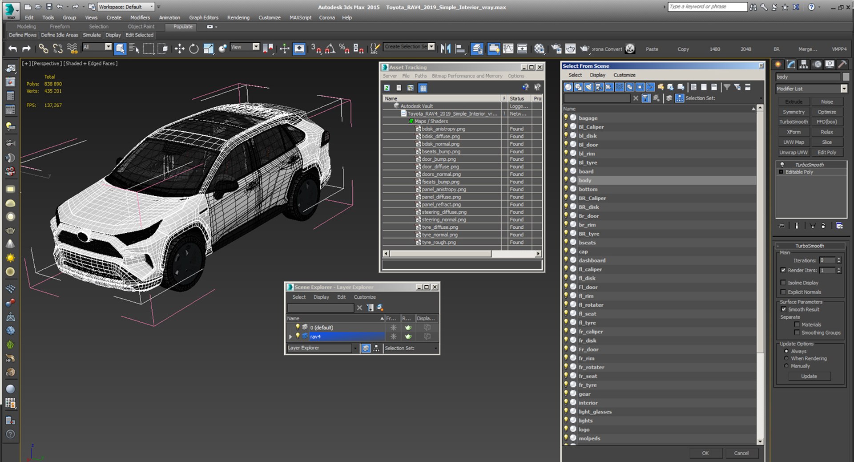The height and width of the screenshot is (462, 854).
Task: Select Always update option
Action: pyautogui.click(x=786, y=351)
